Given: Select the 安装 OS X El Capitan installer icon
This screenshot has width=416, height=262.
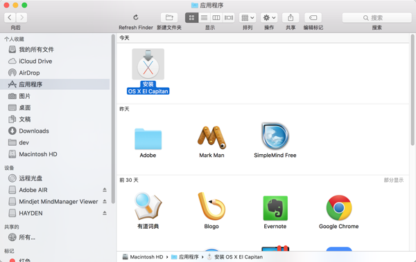Looking at the screenshot, I should (148, 64).
